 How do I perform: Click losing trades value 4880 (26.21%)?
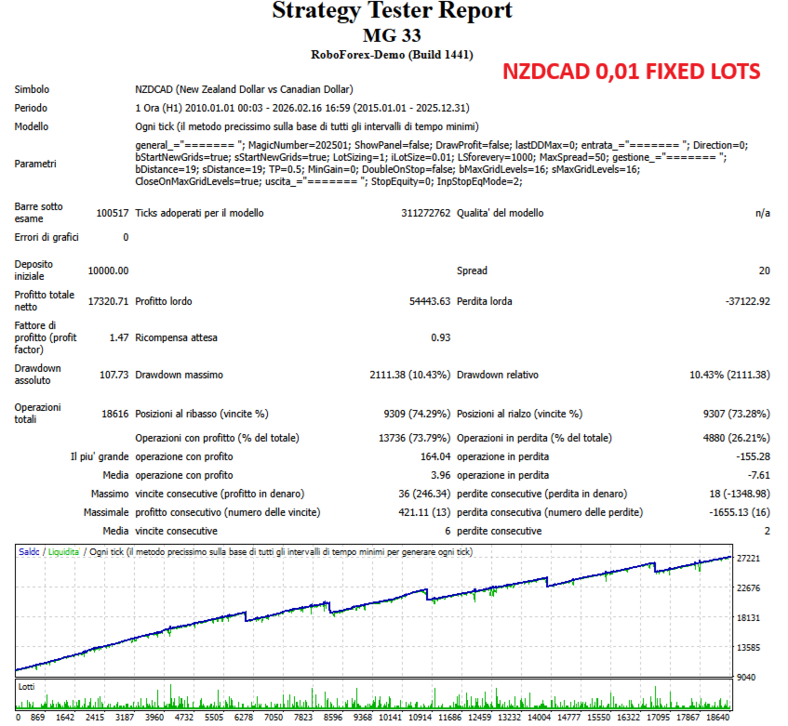click(737, 438)
